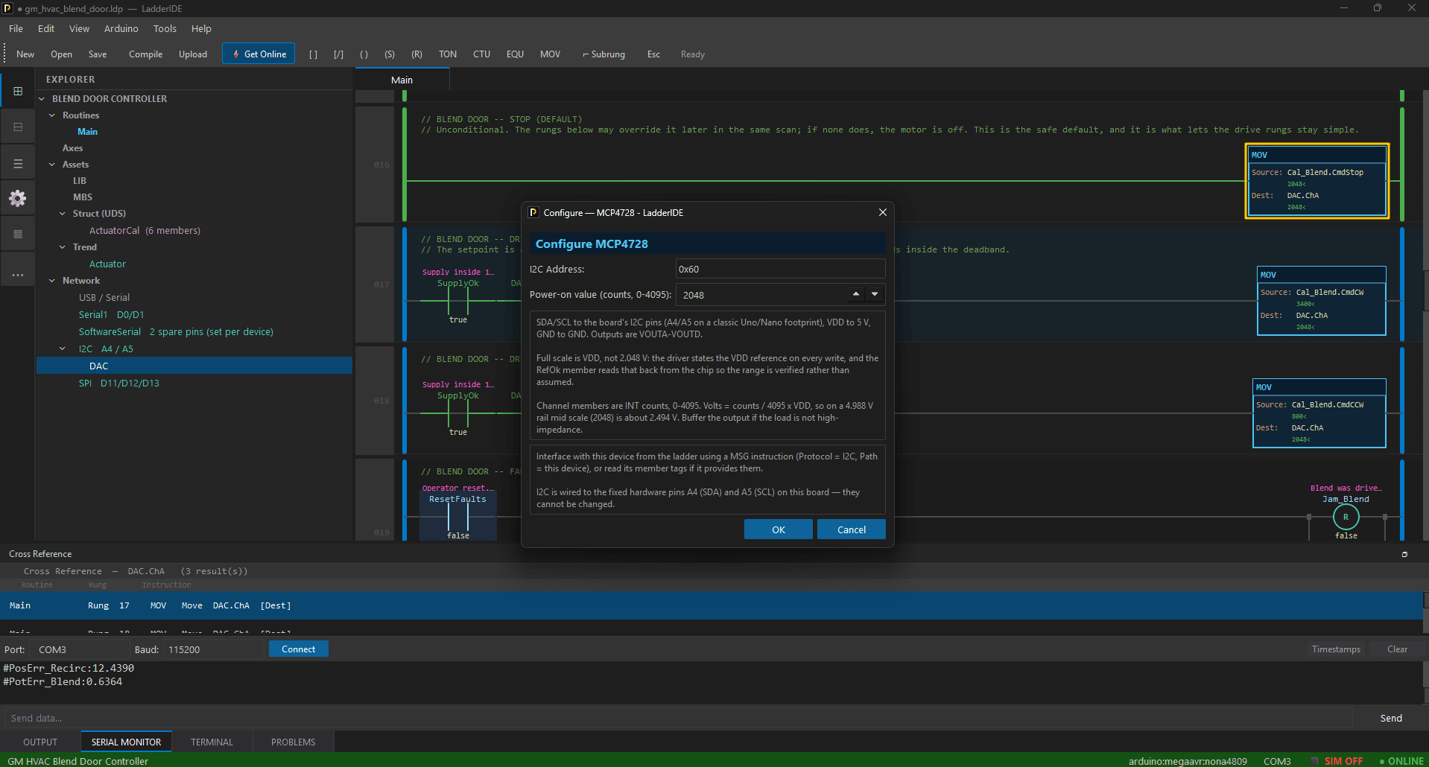Upload the program to board
Viewport: 1429px width, 767px height.
tap(193, 54)
